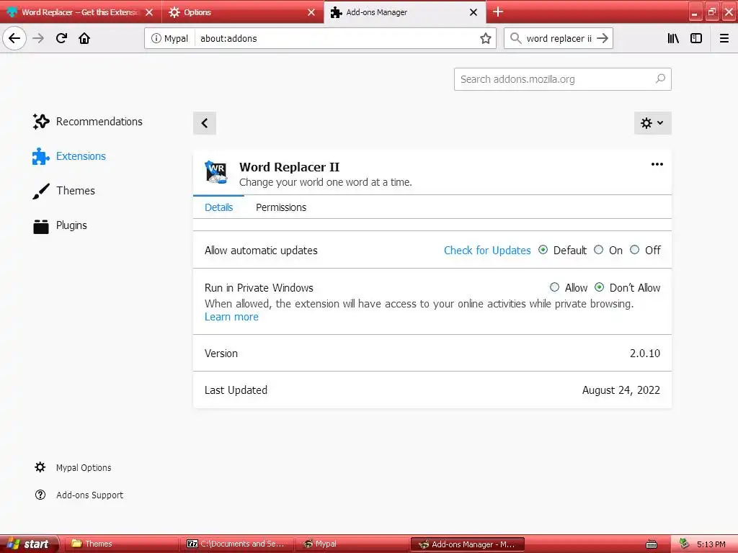This screenshot has height=553, width=738.
Task: Open the home page icon
Action: click(x=84, y=38)
